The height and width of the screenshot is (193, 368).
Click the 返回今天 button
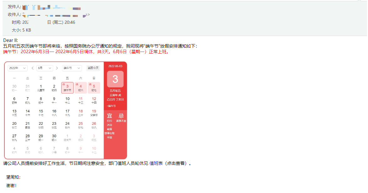point(93,68)
